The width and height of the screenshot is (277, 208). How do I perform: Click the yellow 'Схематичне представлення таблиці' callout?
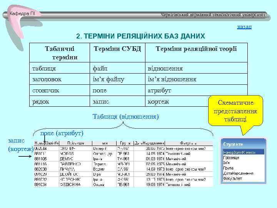235,111
